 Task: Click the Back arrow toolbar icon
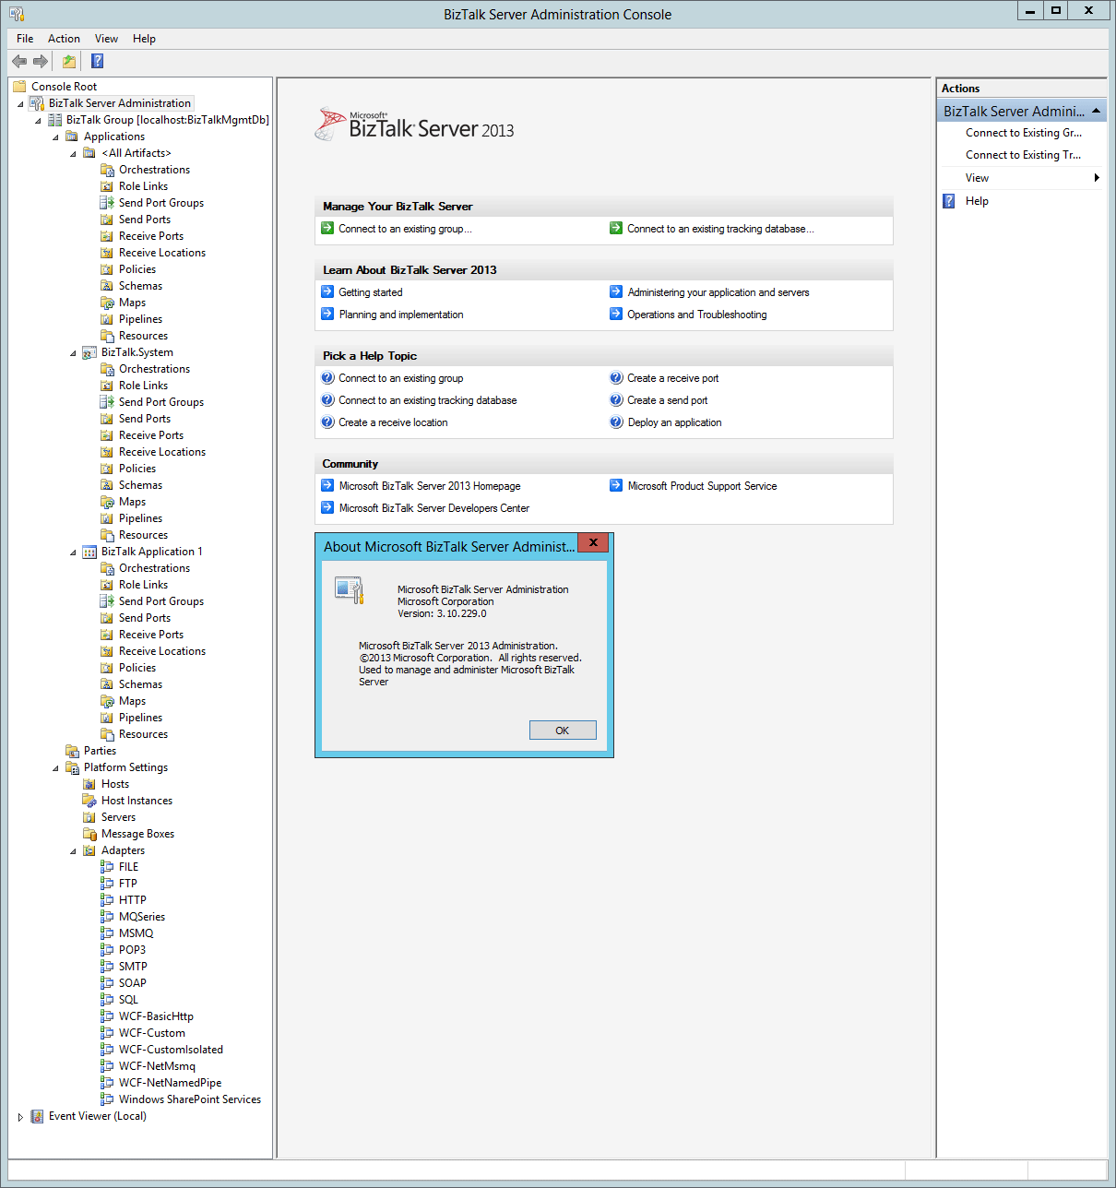tap(19, 61)
